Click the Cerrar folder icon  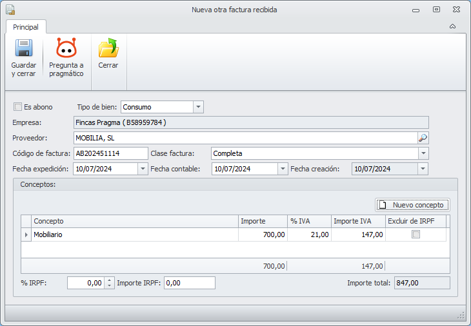[x=108, y=48]
